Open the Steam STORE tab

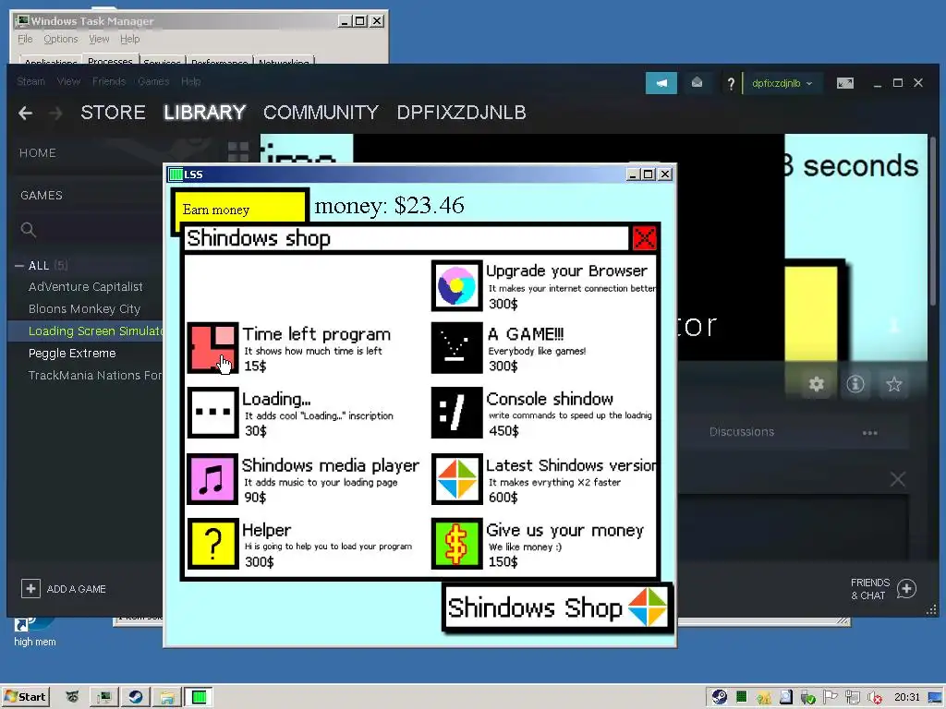[x=113, y=113]
